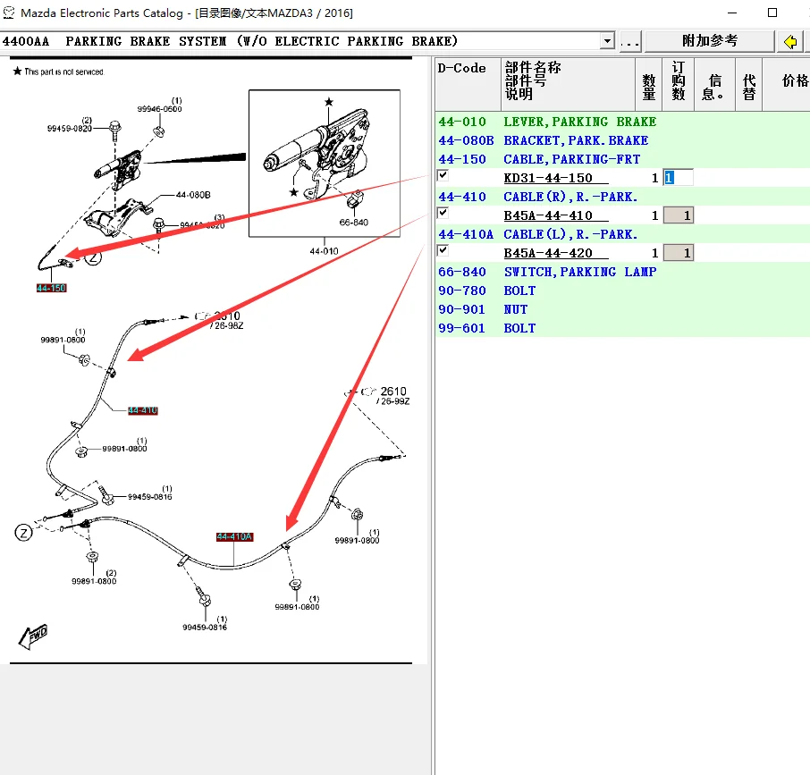This screenshot has width=810, height=775.
Task: Click the 数量 column header
Action: tap(649, 84)
